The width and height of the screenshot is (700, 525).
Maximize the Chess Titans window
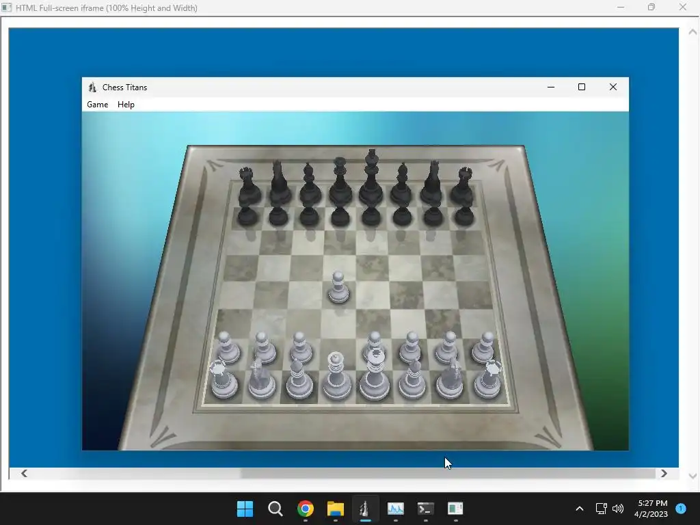(581, 87)
